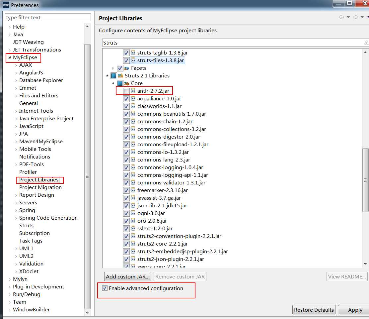Click the jar icon beside sslext-1.2-0.jar
The image size is (369, 319).
click(x=133, y=228)
